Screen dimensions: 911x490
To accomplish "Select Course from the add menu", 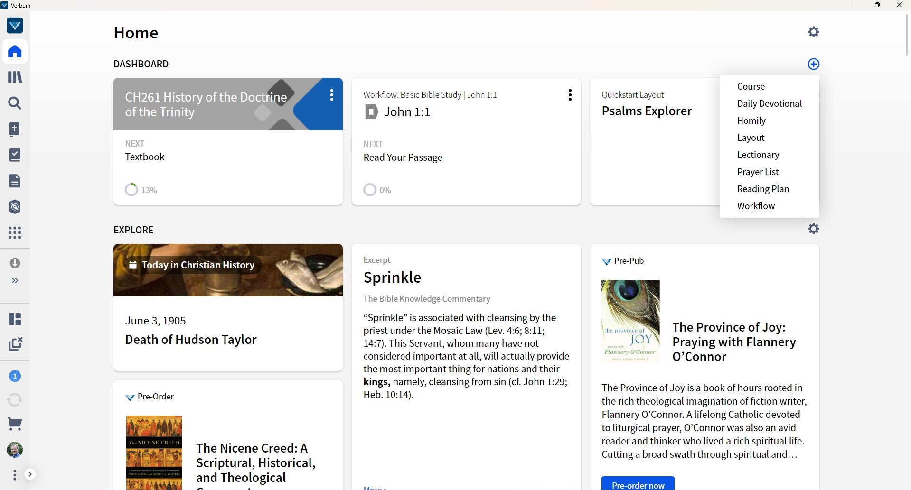I will click(770, 86).
